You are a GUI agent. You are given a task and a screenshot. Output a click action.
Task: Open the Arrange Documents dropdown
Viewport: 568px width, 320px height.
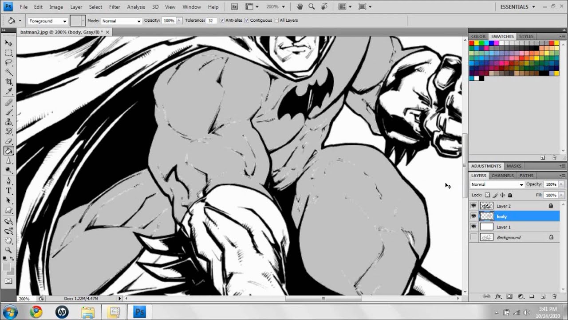pyautogui.click(x=344, y=7)
